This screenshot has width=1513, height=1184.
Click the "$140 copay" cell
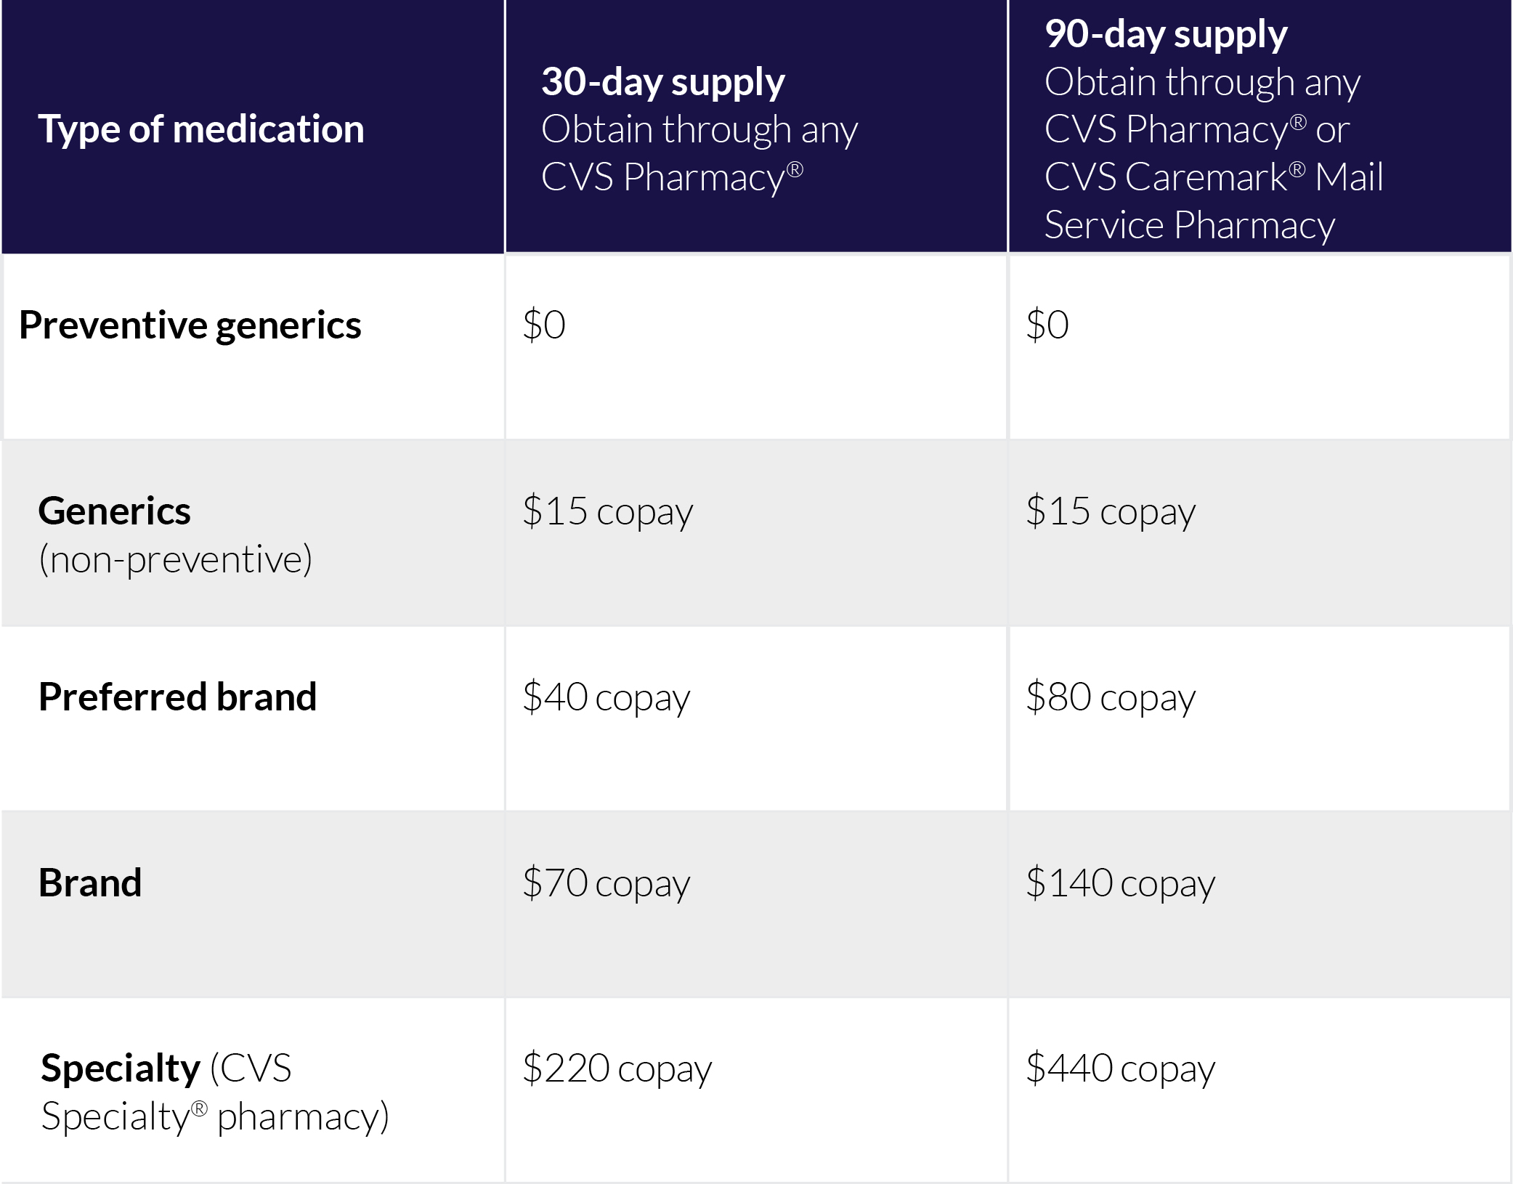(x=1120, y=883)
